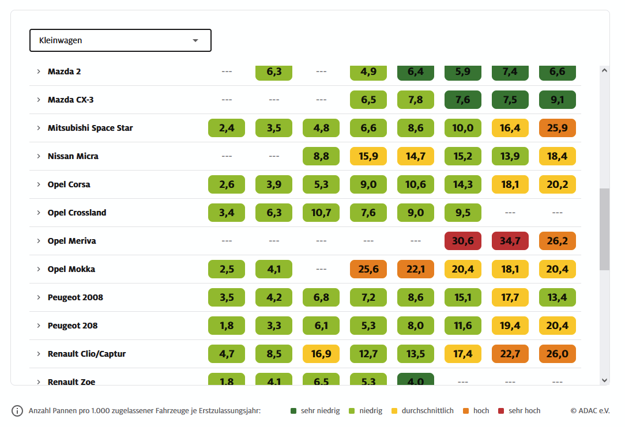Click the ADAC e.V. copyright text
This screenshot has width=625, height=427.
(x=590, y=411)
